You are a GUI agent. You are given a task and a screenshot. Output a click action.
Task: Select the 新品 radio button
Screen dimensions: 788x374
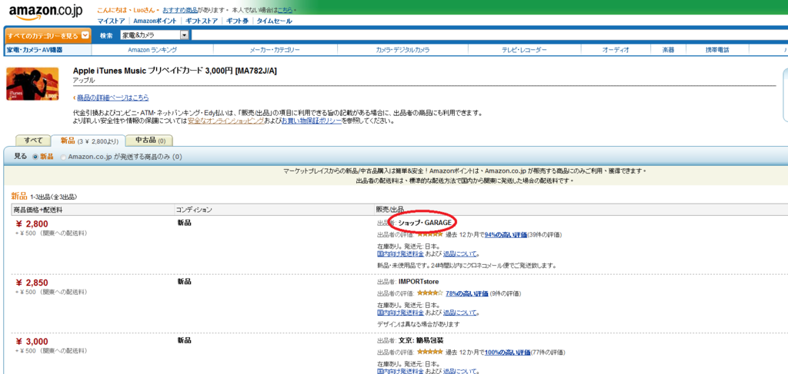[x=35, y=157]
